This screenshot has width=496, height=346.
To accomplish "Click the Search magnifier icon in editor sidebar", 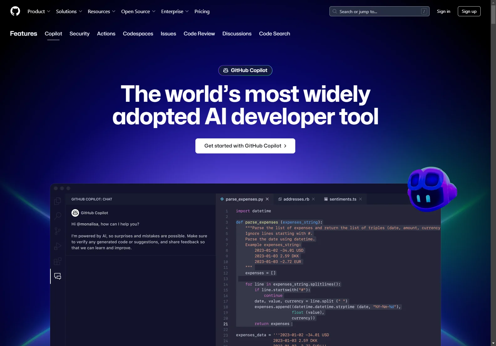I will 58,216.
